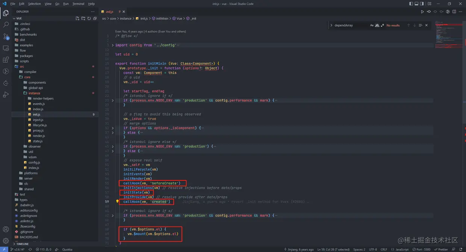Click the UTF-8 encoding status item
Image resolution: width=466 pixels, height=252 pixels.
[x=373, y=249]
